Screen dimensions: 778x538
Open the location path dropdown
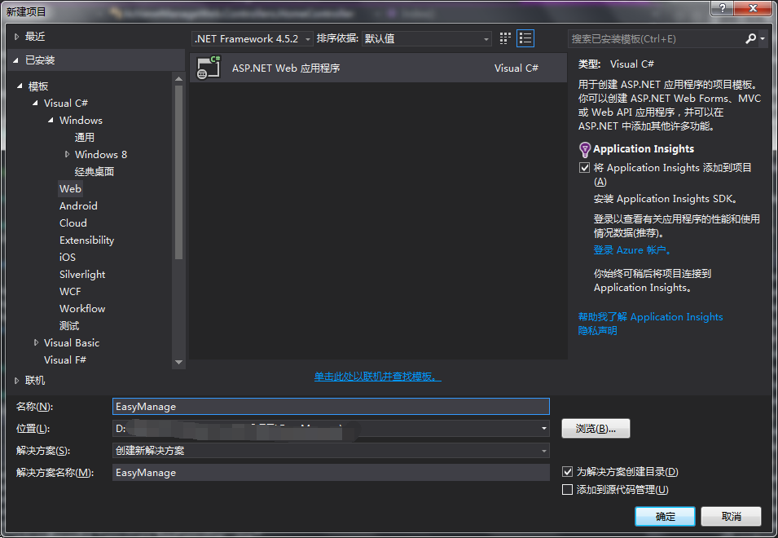coord(544,428)
